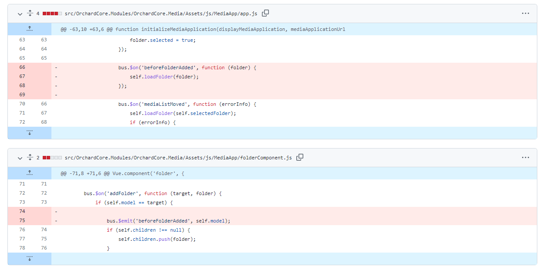Expand lines above hunk in folderComponent.js

point(30,173)
